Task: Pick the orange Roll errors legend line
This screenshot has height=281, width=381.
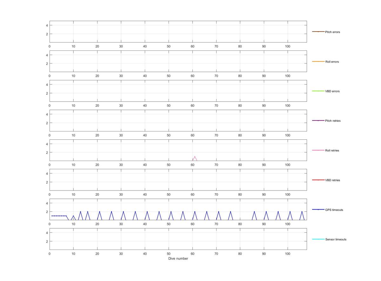Action: (318, 61)
